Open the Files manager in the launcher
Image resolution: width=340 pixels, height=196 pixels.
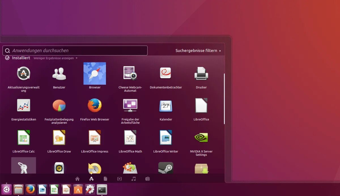tap(18, 189)
